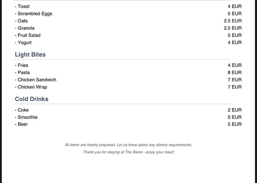Click the Toast menu item
257x183 pixels.
(x=23, y=7)
